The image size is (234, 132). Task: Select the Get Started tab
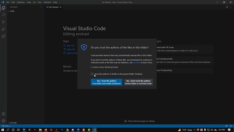[54, 7]
